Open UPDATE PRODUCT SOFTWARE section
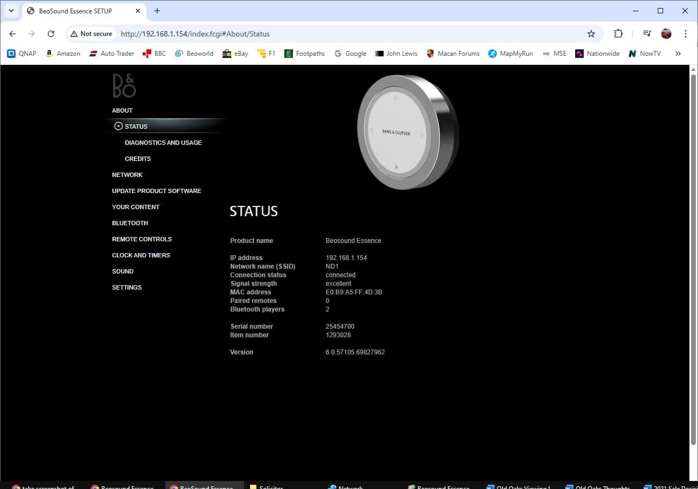The height and width of the screenshot is (489, 698). click(157, 191)
